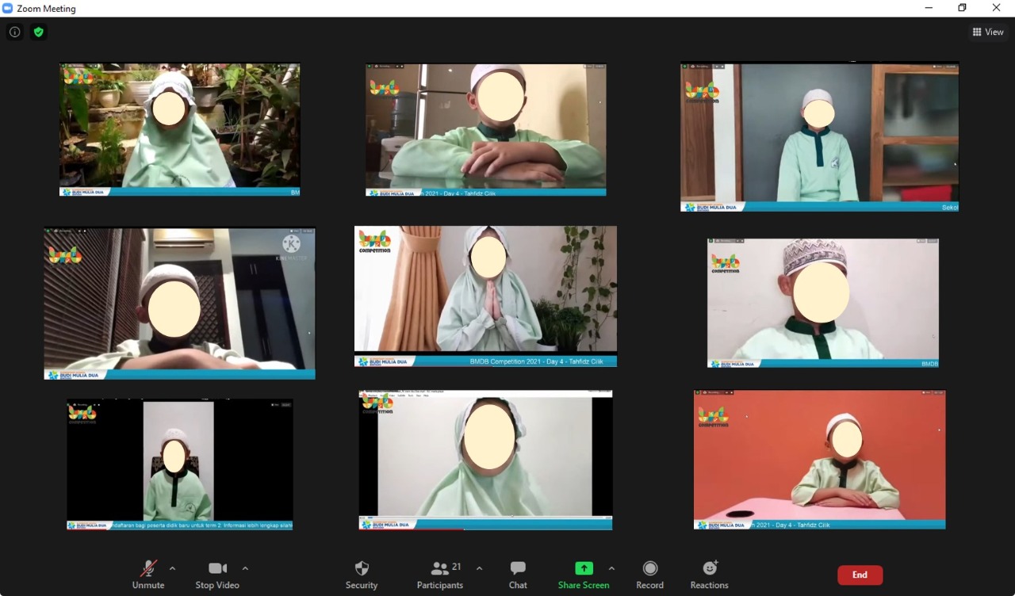The width and height of the screenshot is (1015, 596).
Task: Close the Zoom Meeting window
Action: (x=997, y=8)
